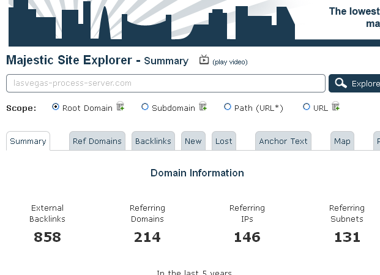This screenshot has height=275, width=380.
Task: Open the Lost tab
Action: (x=224, y=141)
